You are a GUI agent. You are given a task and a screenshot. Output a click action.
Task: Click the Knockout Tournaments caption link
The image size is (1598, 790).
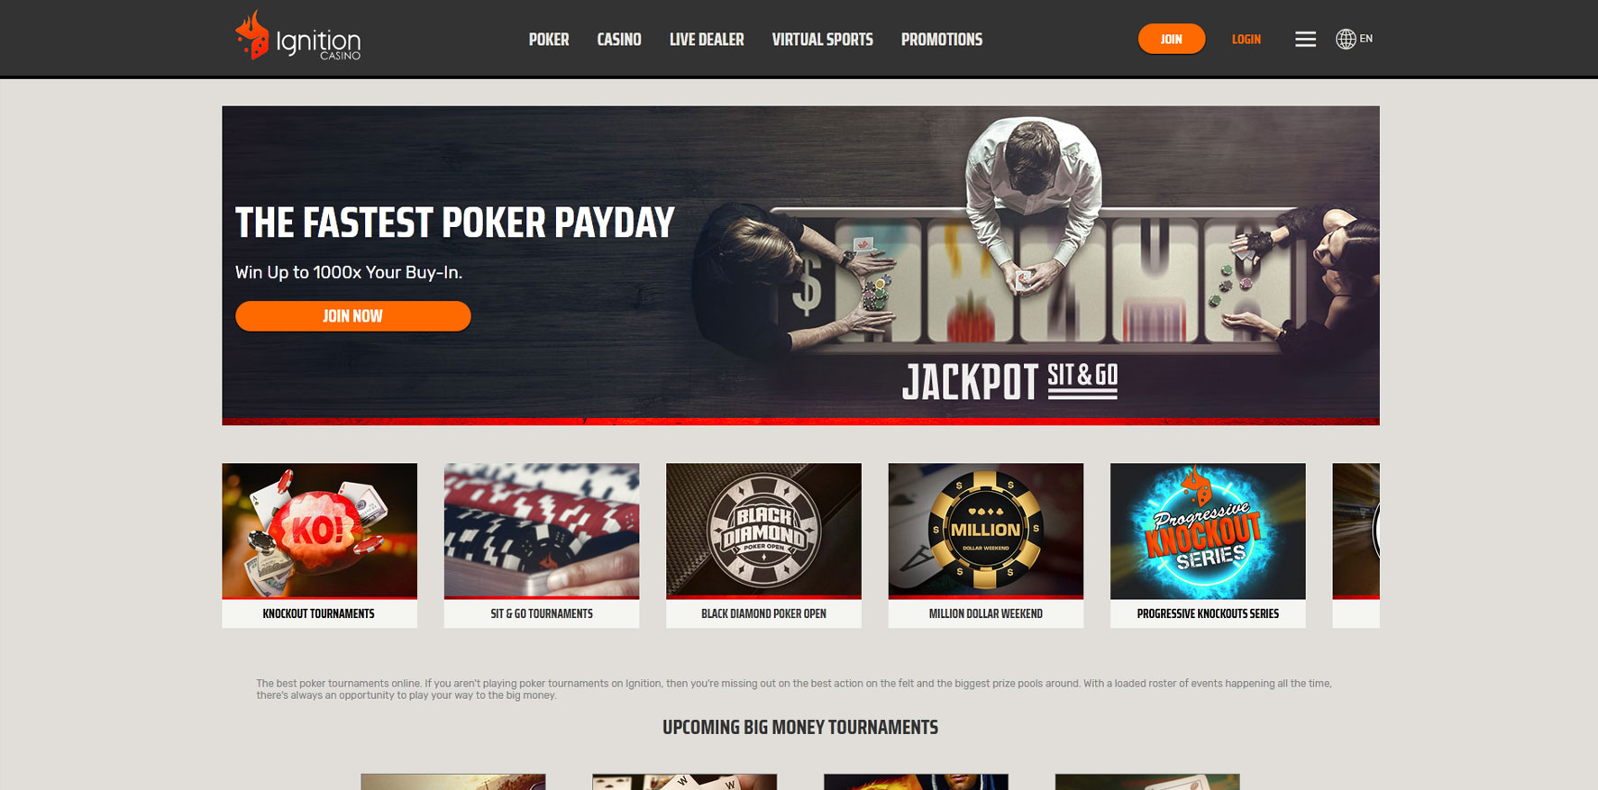(x=319, y=613)
